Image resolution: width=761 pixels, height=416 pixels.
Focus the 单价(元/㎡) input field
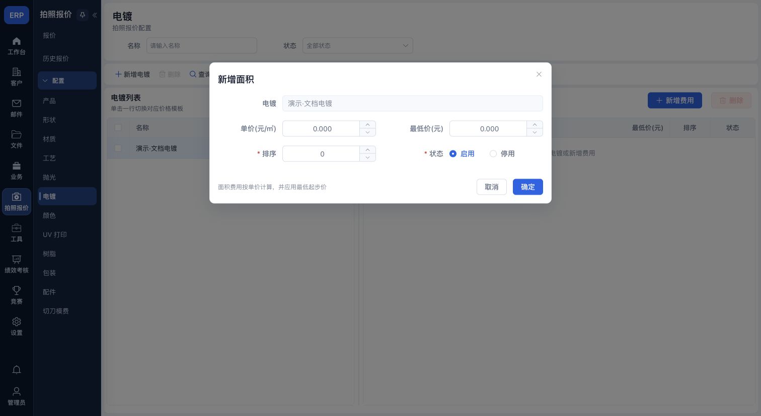[x=322, y=129]
